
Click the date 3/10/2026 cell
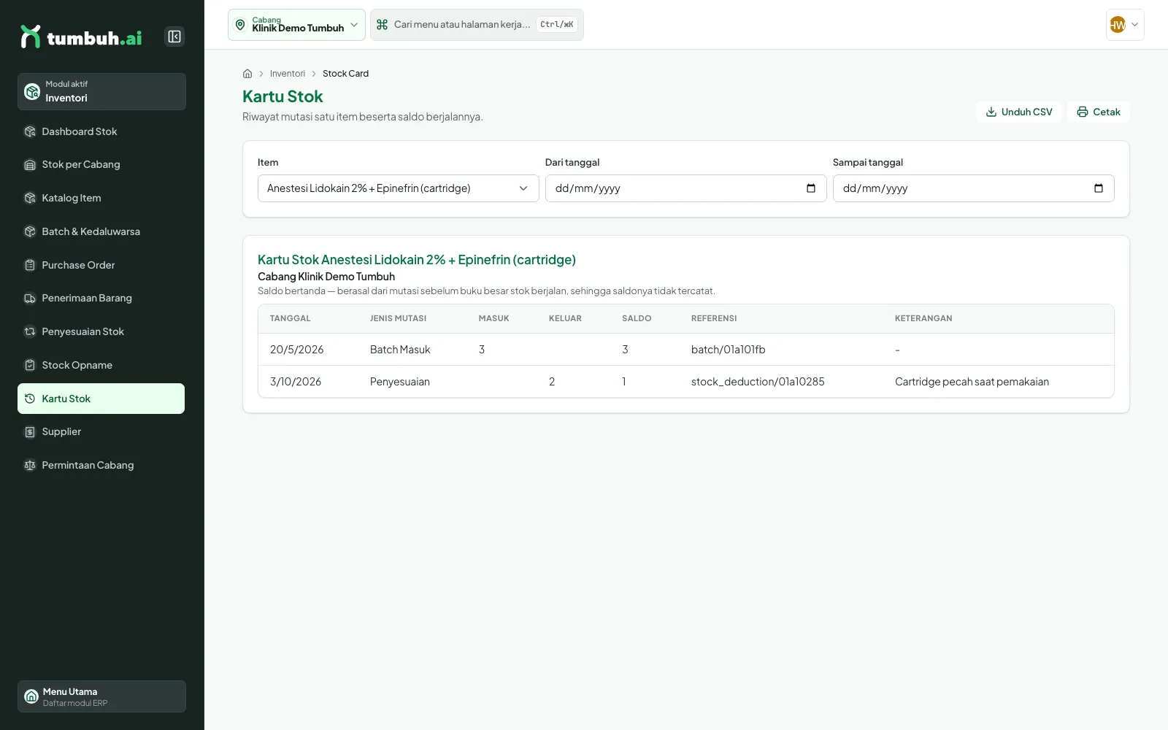pos(296,382)
